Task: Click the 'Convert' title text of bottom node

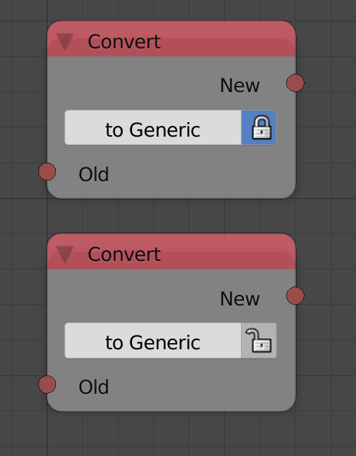Action: 124,254
